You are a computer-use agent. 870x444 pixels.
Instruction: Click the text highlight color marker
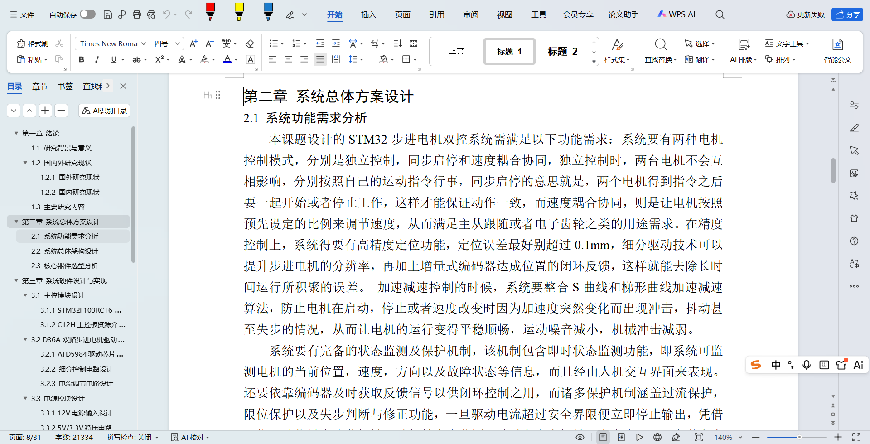(x=205, y=59)
